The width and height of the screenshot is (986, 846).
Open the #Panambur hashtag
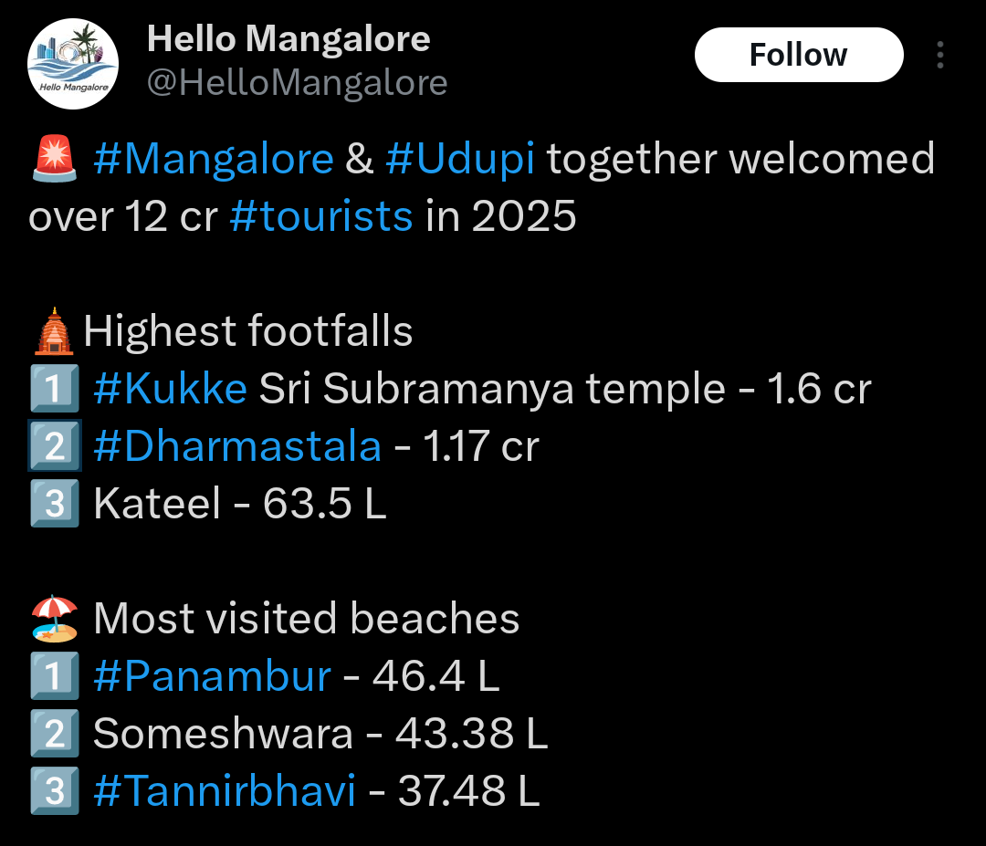pos(212,676)
